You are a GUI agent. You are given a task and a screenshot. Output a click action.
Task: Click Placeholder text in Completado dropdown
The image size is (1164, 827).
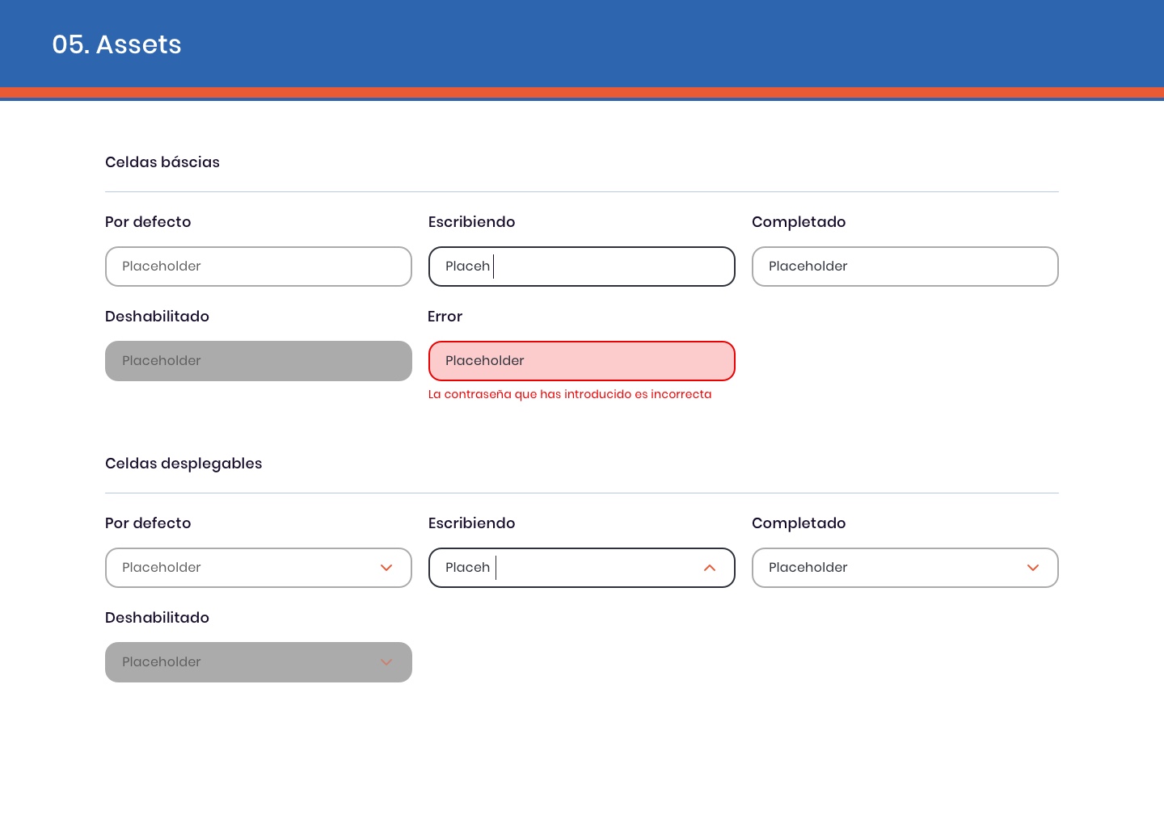(x=808, y=568)
